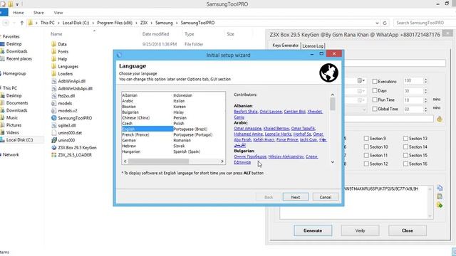Screen dimensions: 456x256
Task: Click the Verify button in KeyGen
Action: (360, 230)
